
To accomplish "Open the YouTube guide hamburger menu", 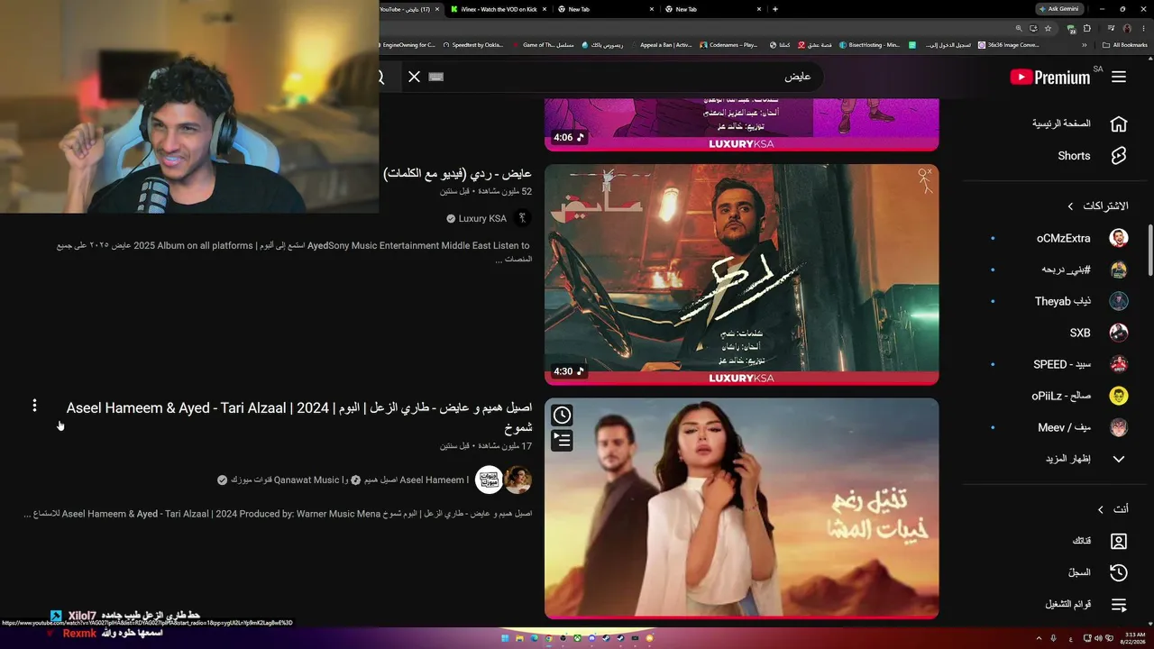I will (x=1119, y=78).
